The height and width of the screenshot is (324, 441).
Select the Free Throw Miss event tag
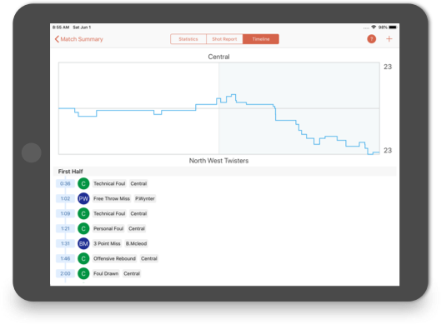112,199
